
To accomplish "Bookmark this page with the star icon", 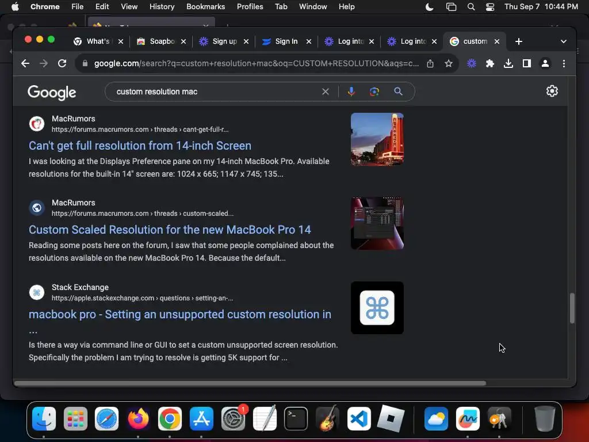I will [x=449, y=63].
